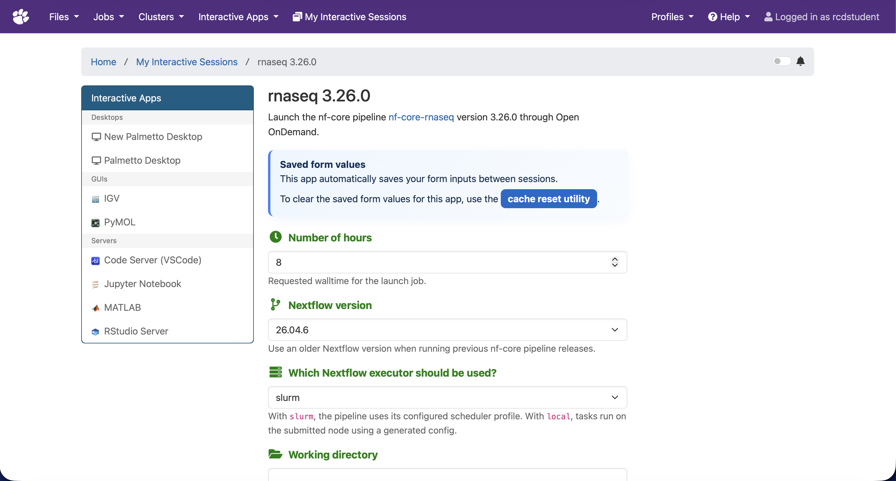The height and width of the screenshot is (481, 896).
Task: Click the Help question mark icon
Action: [x=712, y=17]
